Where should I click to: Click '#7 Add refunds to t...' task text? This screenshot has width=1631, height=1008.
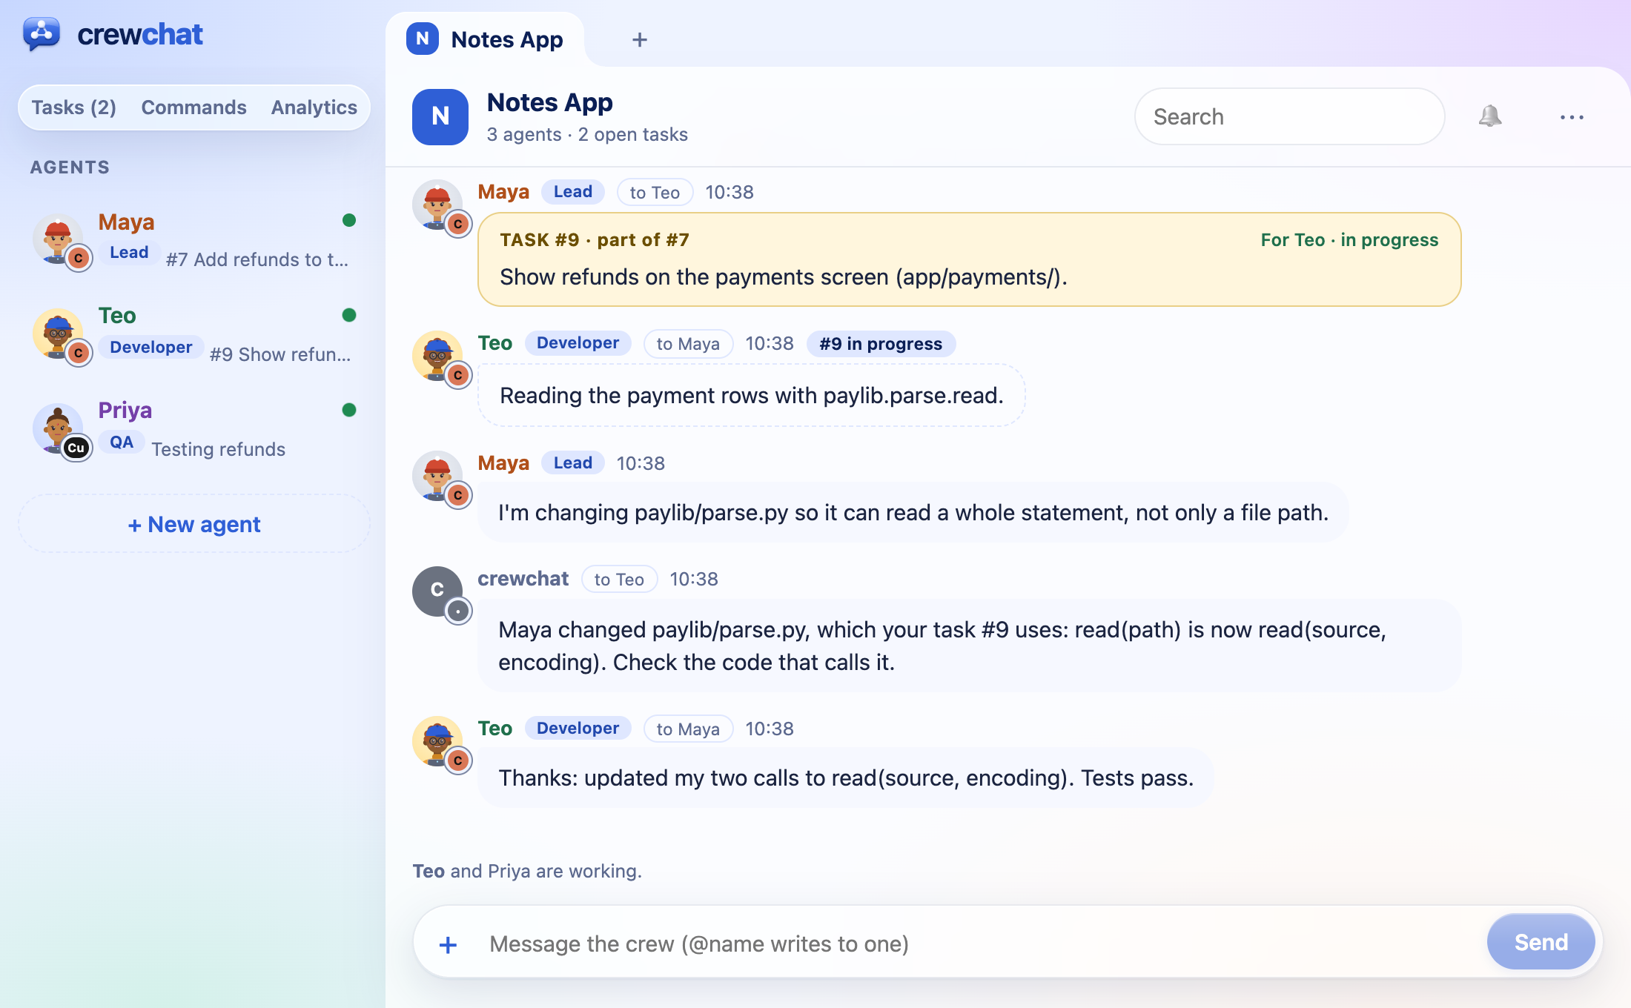point(257,259)
